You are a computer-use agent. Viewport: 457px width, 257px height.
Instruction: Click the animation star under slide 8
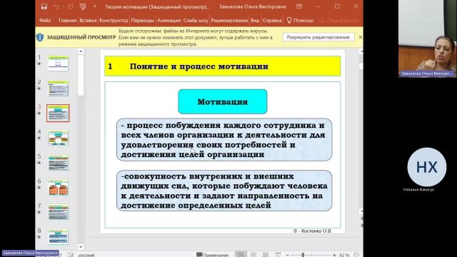tap(39, 237)
